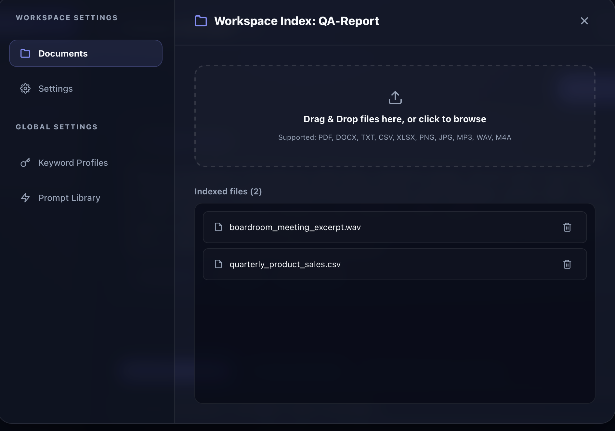Click the supported file formats text

(395, 137)
